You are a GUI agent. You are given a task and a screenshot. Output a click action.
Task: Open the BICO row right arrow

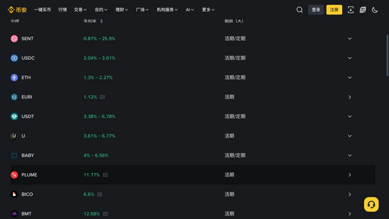[x=350, y=194]
